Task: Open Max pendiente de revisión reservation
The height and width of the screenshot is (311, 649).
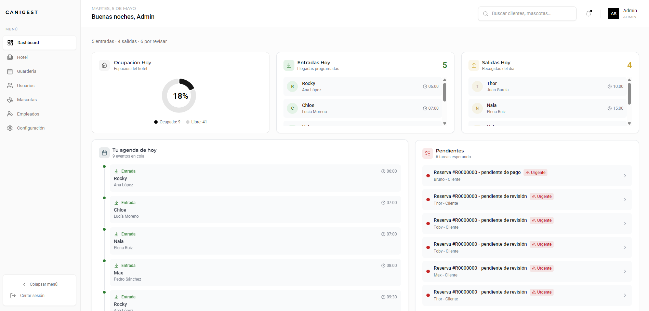Action: [527, 271]
